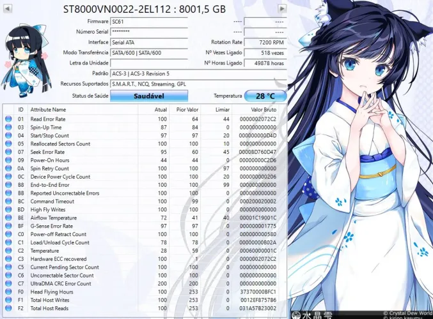Click the status orb for Command Timeout
Viewport: 433px width, 319px height.
coord(8,202)
